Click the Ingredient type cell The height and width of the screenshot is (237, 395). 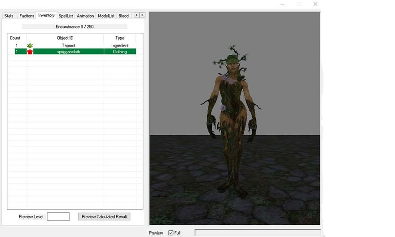(120, 46)
